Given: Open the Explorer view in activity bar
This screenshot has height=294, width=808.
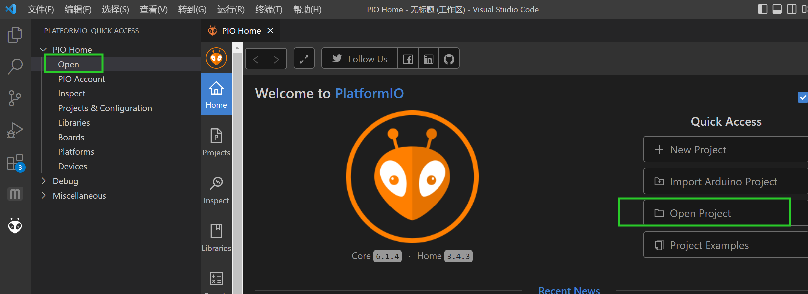Looking at the screenshot, I should (15, 35).
